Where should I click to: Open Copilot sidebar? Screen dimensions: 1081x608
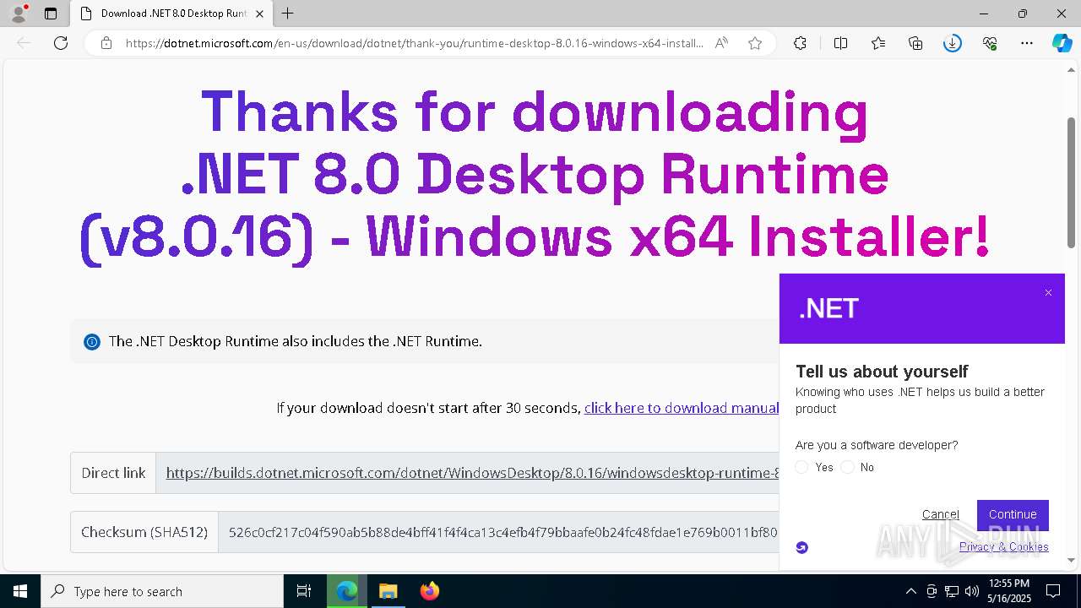(x=1062, y=43)
